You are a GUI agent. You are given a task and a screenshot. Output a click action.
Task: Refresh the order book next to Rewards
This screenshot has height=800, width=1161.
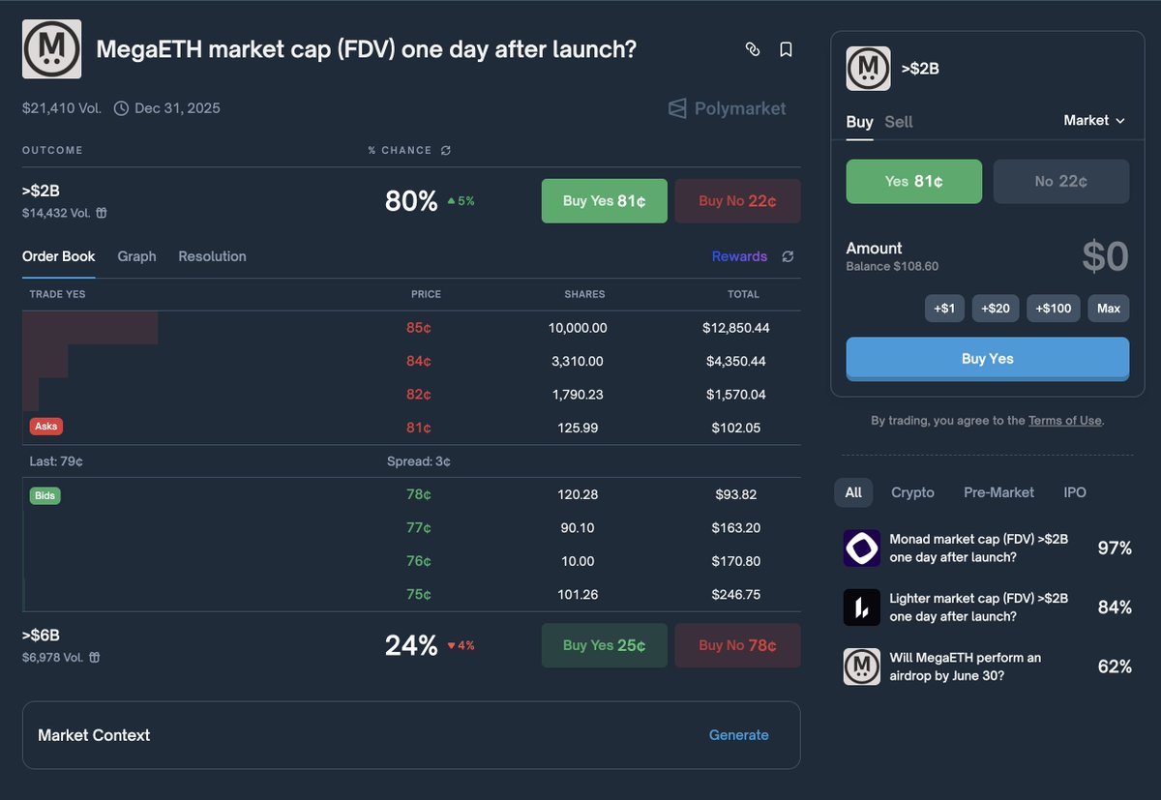pyautogui.click(x=788, y=256)
